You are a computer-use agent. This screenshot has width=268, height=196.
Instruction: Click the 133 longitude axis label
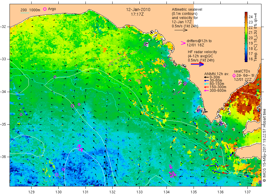pyautogui.click(x=139, y=192)
